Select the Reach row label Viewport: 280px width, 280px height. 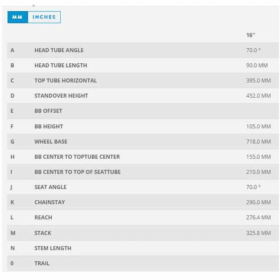click(x=43, y=218)
